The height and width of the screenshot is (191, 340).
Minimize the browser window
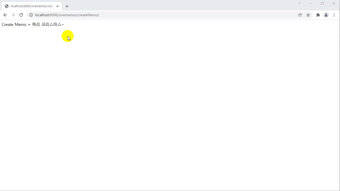pyautogui.click(x=311, y=3)
